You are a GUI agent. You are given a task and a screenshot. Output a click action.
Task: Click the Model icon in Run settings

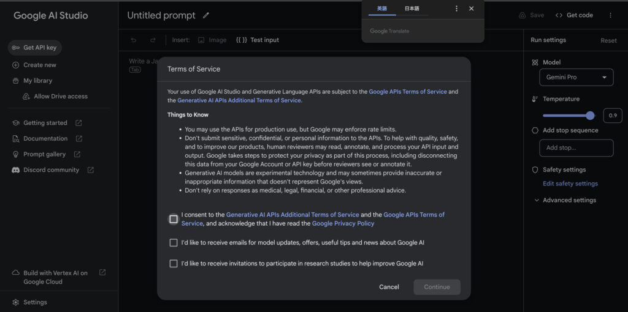pyautogui.click(x=535, y=62)
